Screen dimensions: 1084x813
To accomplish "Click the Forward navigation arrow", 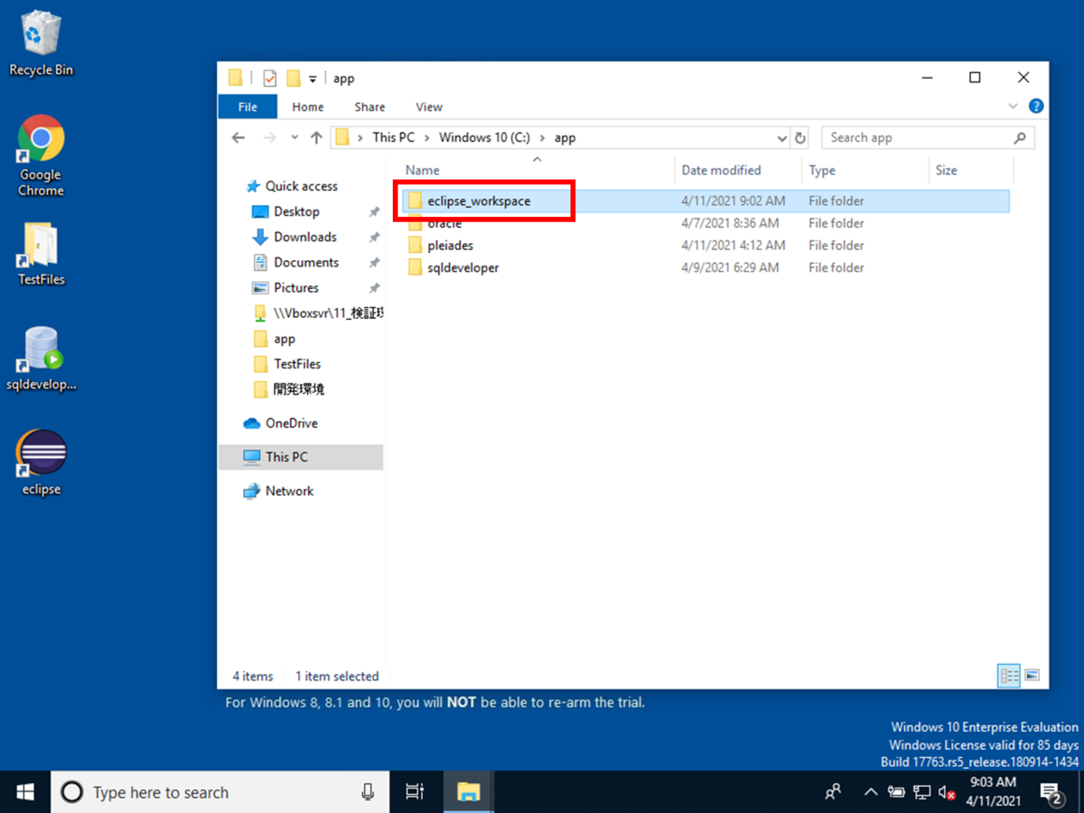I will pos(269,137).
